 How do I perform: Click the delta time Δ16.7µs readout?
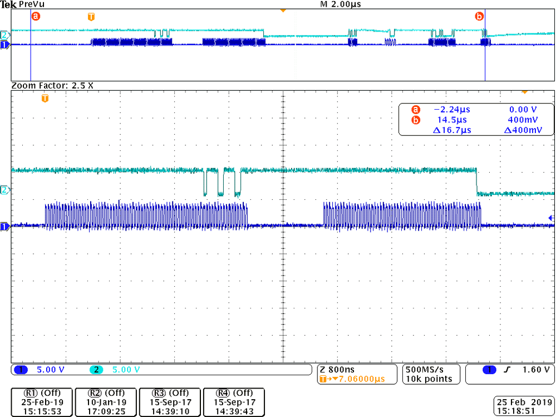452,130
